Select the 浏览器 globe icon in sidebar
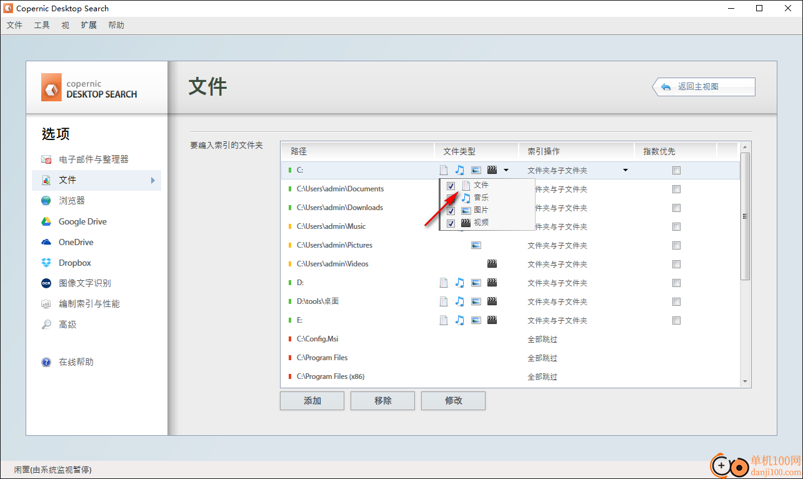 [46, 201]
